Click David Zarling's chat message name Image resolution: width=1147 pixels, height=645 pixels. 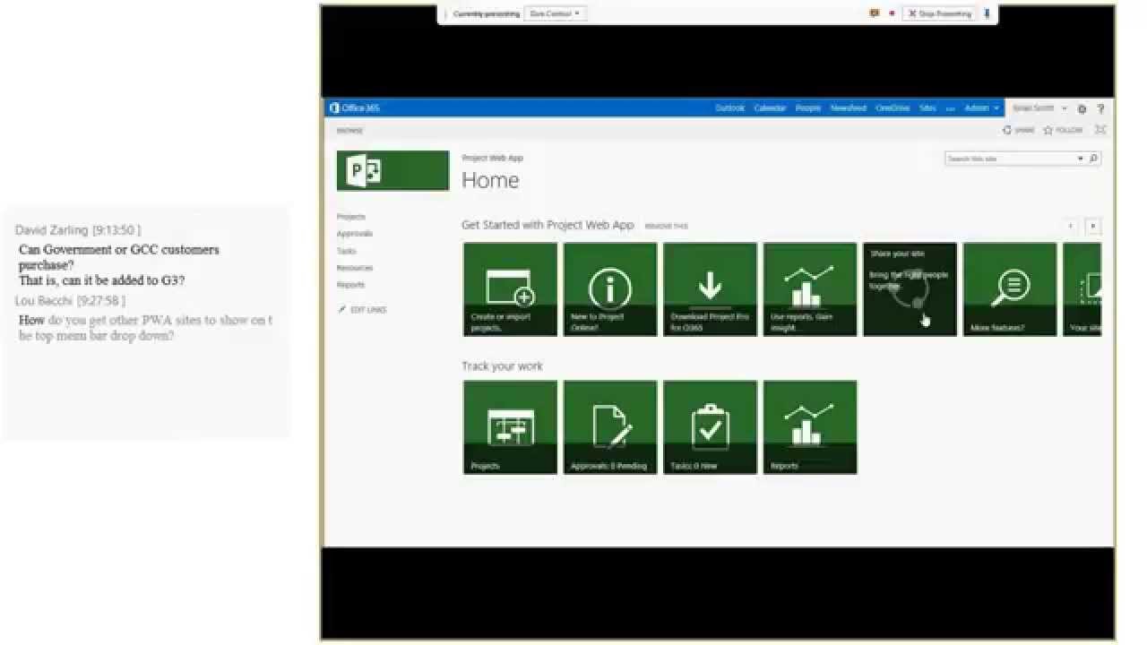click(x=52, y=230)
